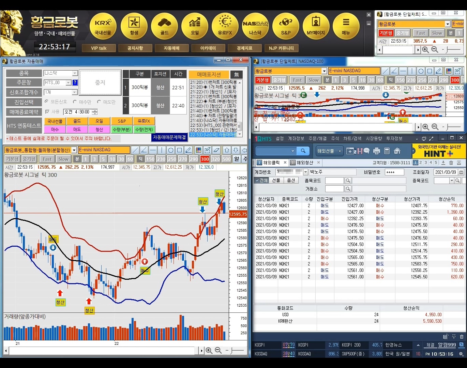Select the angle line tool in main chart
This screenshot has width=467, height=368.
tap(144, 150)
